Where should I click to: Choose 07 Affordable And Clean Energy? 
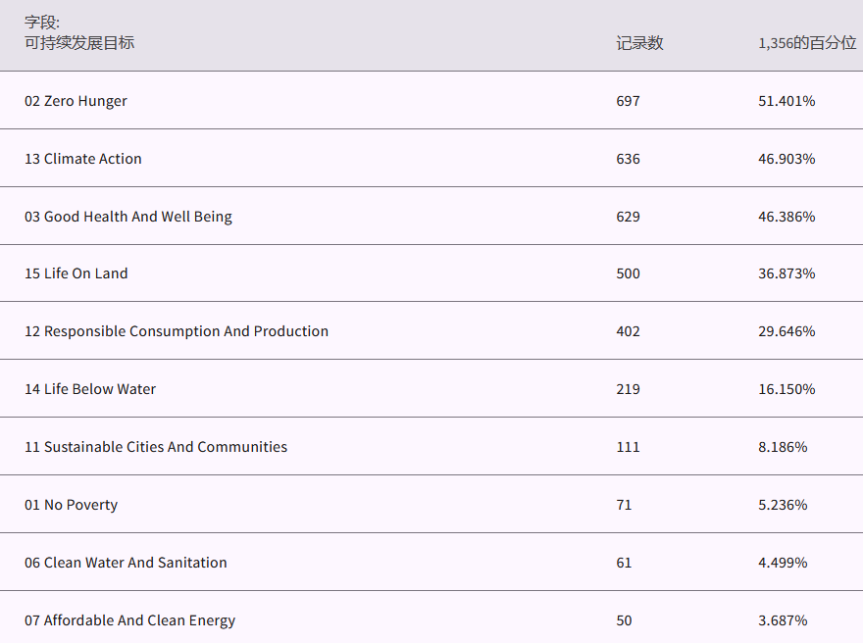(x=129, y=620)
